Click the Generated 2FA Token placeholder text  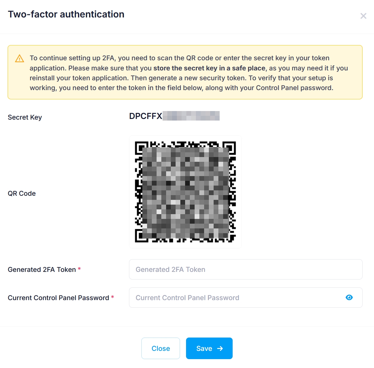(170, 269)
